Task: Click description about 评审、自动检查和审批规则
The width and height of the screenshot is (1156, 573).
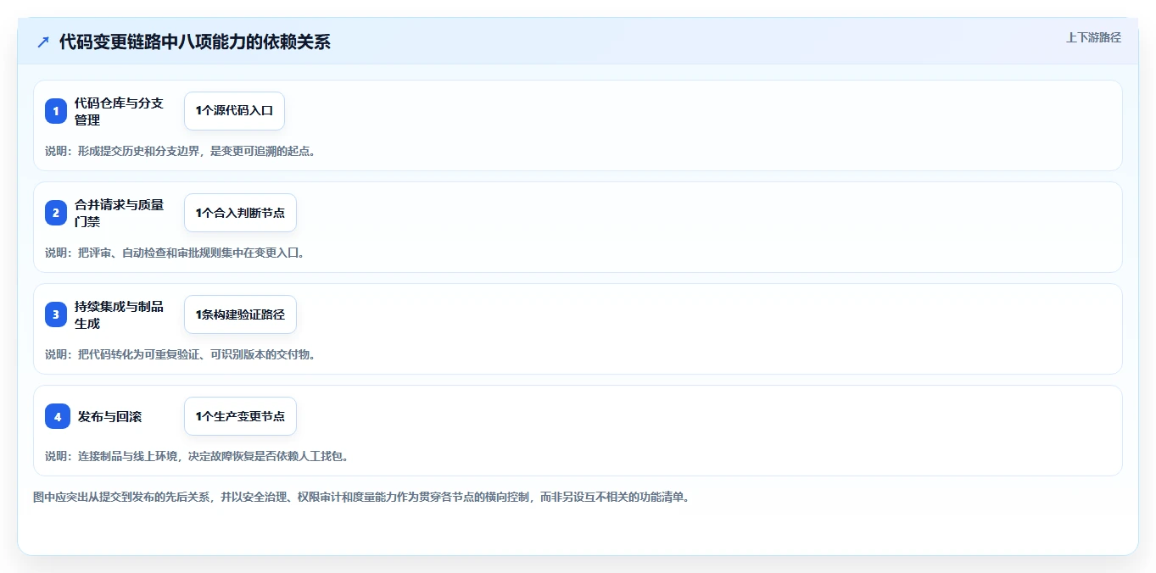Action: coord(174,253)
